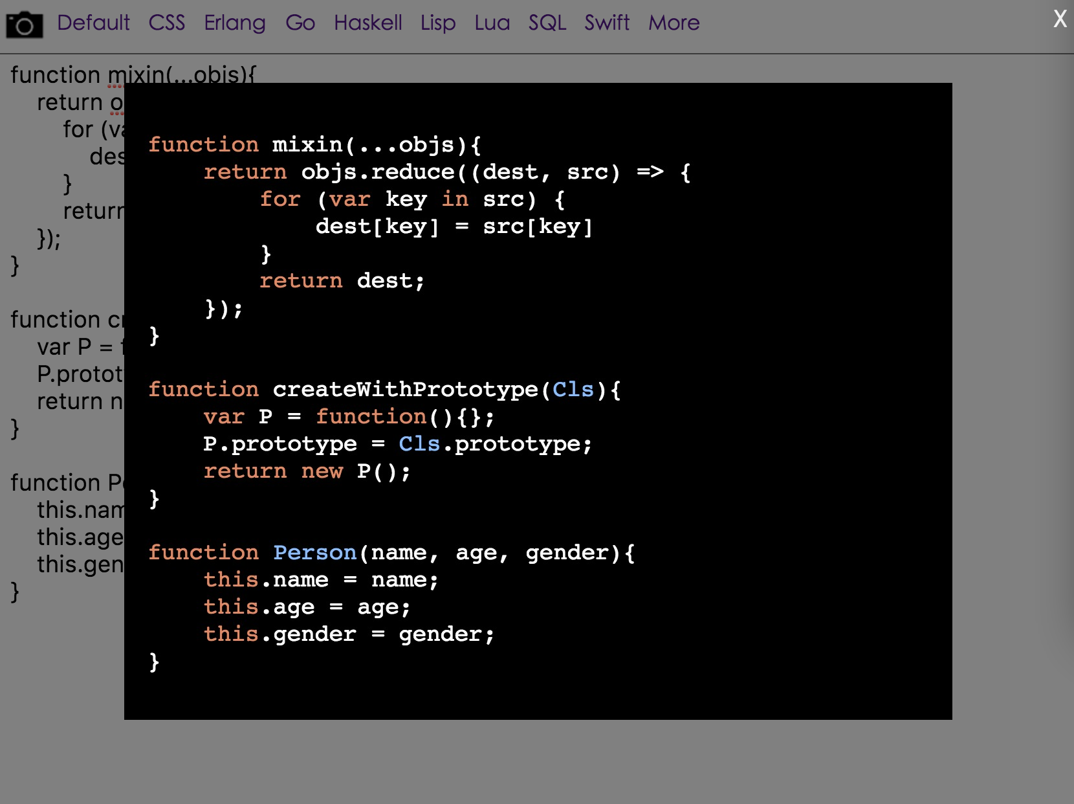Click 'Person' function name in preview
The image size is (1074, 804).
315,553
